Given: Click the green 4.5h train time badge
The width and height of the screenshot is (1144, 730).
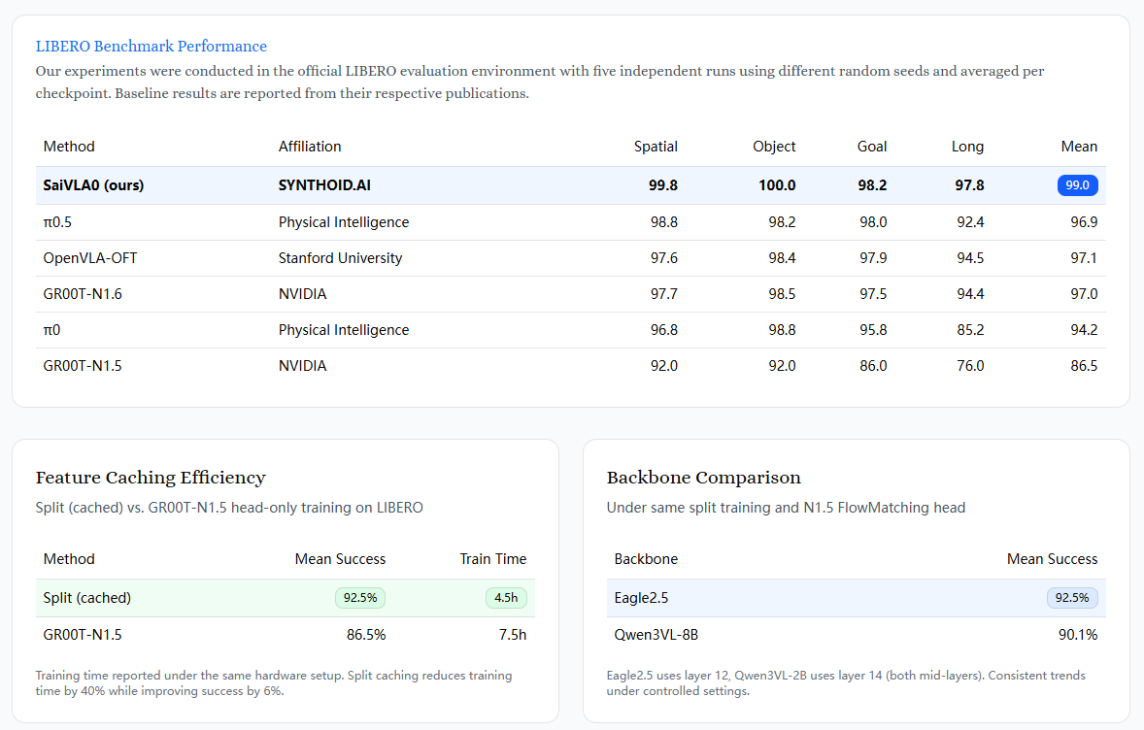Looking at the screenshot, I should tap(506, 598).
